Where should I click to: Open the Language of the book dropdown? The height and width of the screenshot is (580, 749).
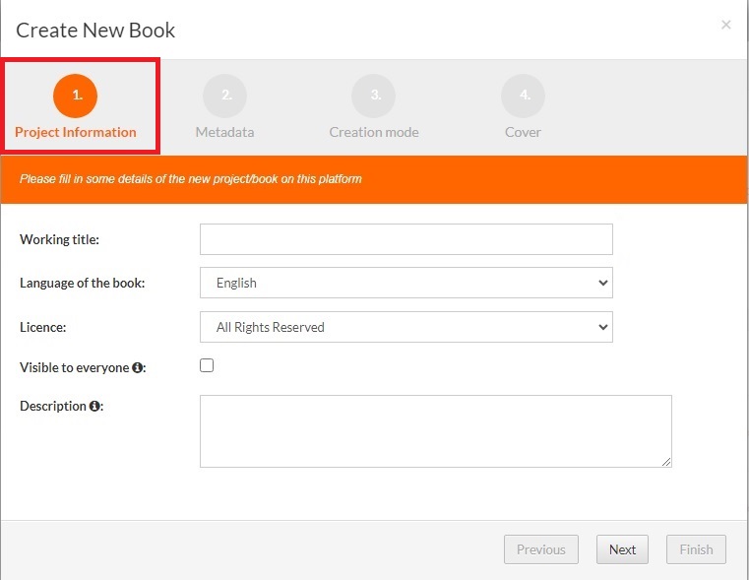406,283
